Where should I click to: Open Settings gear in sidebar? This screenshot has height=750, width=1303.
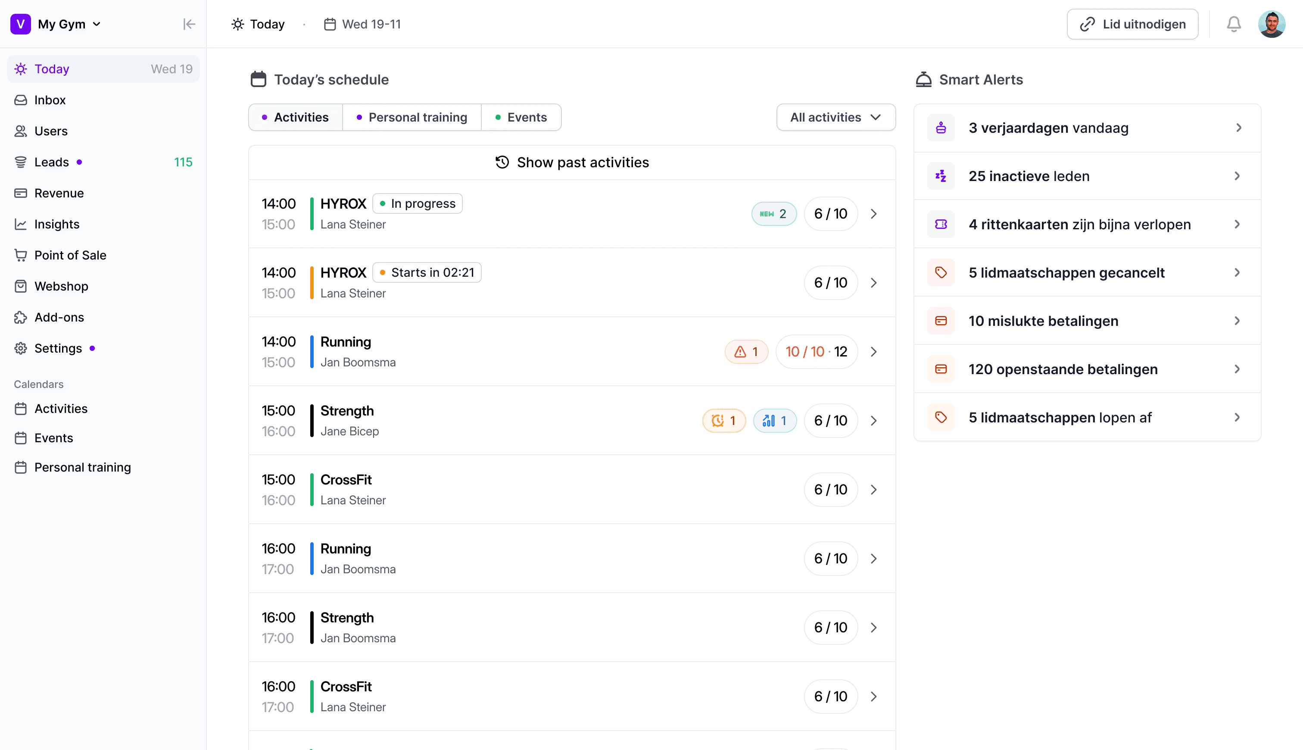coord(21,348)
